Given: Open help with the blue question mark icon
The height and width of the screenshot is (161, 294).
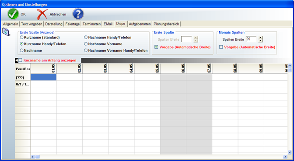Looking at the screenshot, I should pos(78,14).
